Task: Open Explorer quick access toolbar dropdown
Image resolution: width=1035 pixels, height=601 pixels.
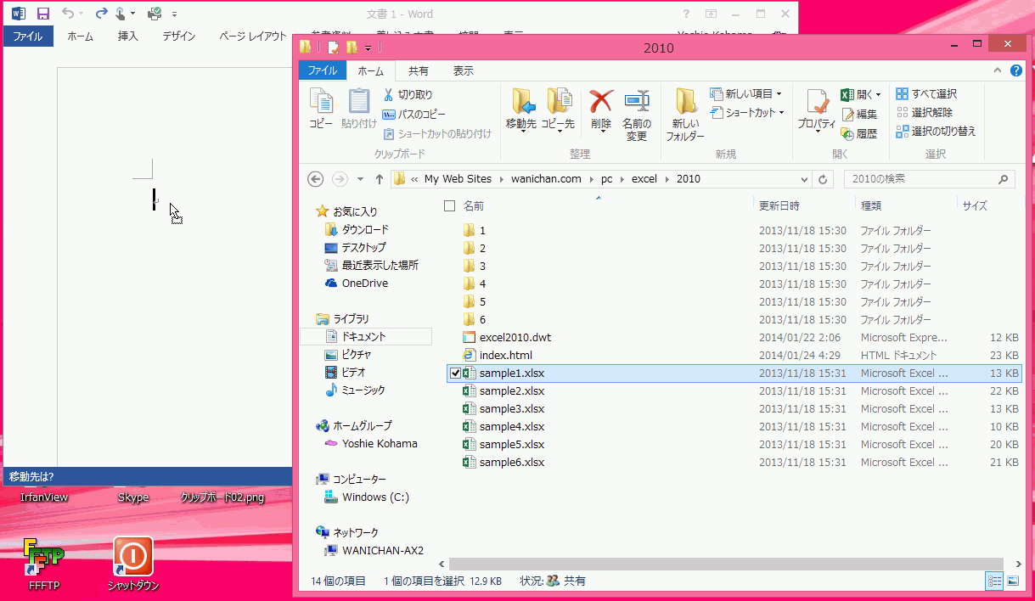Action: [368, 48]
